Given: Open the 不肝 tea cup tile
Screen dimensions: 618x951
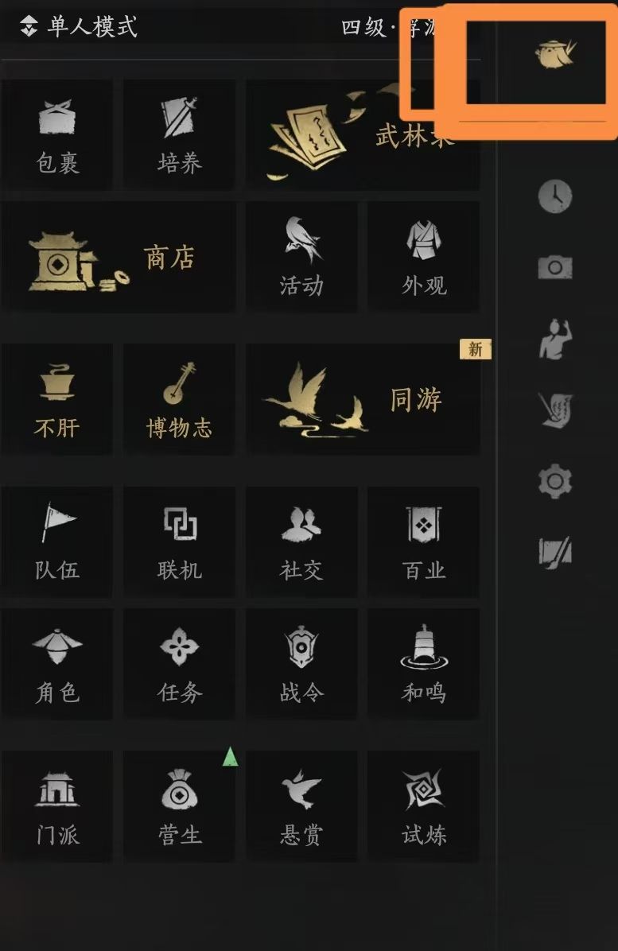Looking at the screenshot, I should click(57, 399).
